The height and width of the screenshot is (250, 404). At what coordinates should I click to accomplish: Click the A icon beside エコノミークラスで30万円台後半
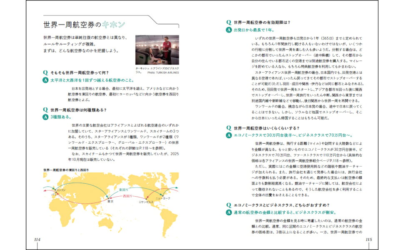[229, 135]
